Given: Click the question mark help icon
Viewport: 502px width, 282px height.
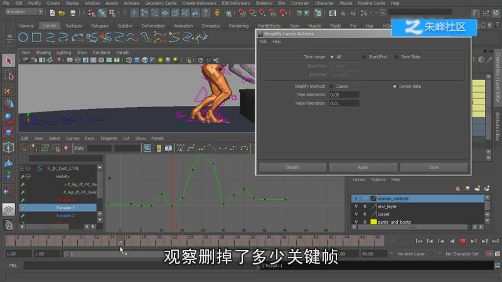Looking at the screenshot, I should (x=206, y=13).
